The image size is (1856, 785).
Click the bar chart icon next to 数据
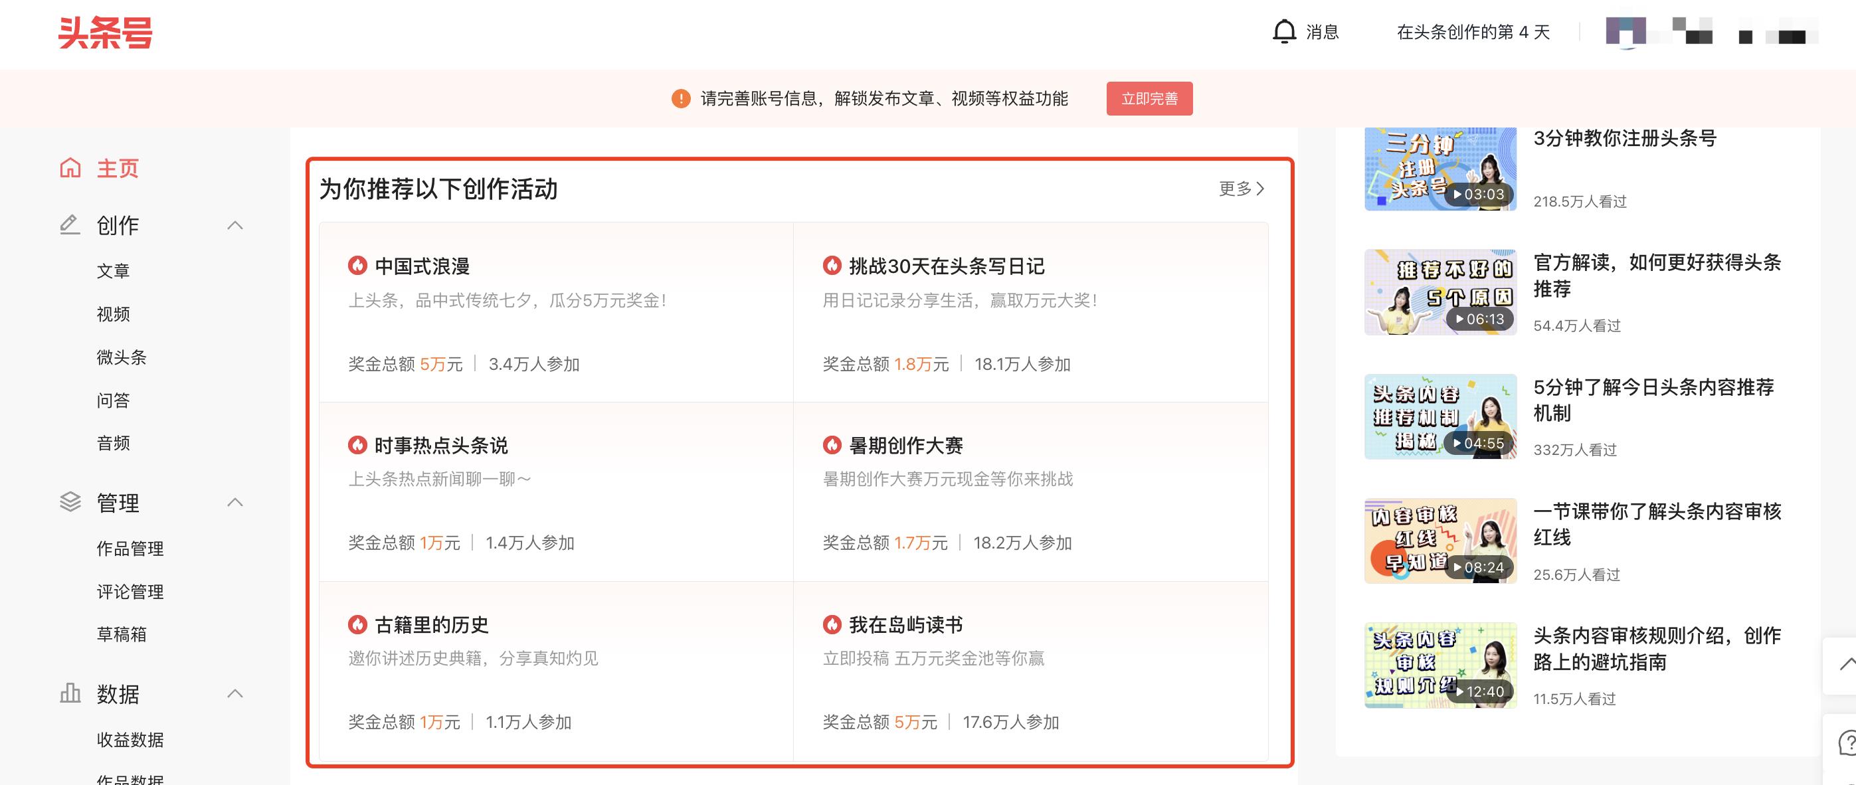click(x=70, y=693)
